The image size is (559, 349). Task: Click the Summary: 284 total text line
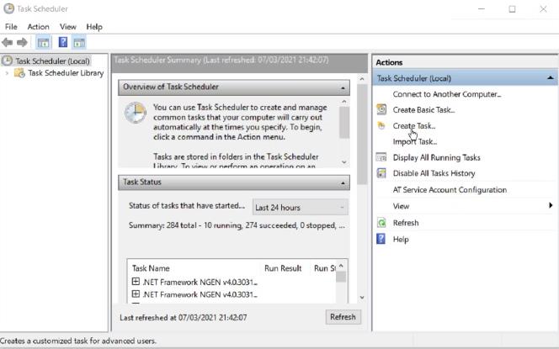[x=237, y=225]
